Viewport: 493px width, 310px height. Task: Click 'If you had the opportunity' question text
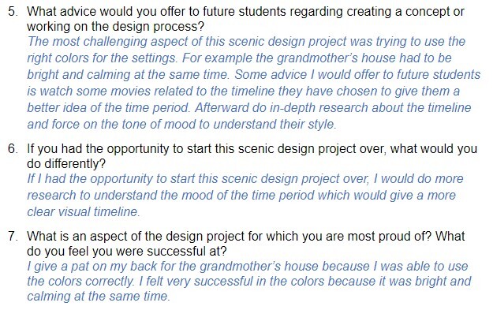[x=252, y=149]
